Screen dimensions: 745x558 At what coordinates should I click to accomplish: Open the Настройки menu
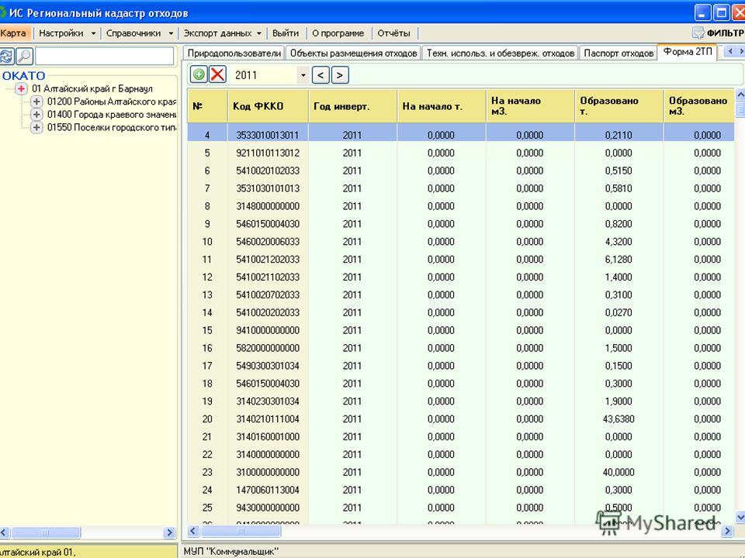click(x=61, y=33)
